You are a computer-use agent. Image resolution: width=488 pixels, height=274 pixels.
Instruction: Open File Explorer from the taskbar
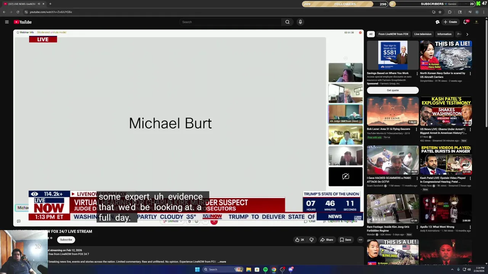tap(249, 269)
